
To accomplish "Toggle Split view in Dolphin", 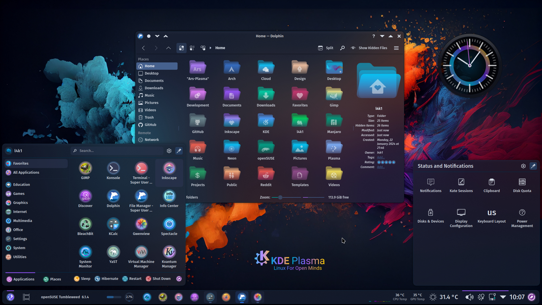I will click(325, 48).
